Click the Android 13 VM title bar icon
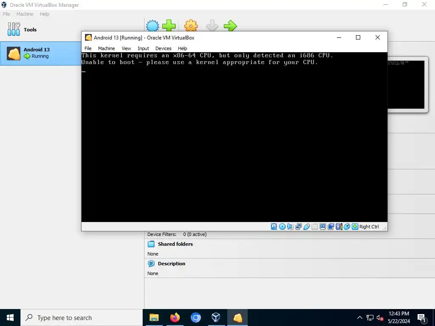 [88, 37]
